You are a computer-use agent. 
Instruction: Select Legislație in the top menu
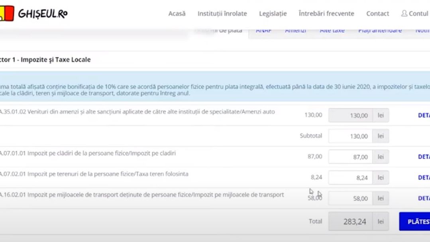pos(273,13)
